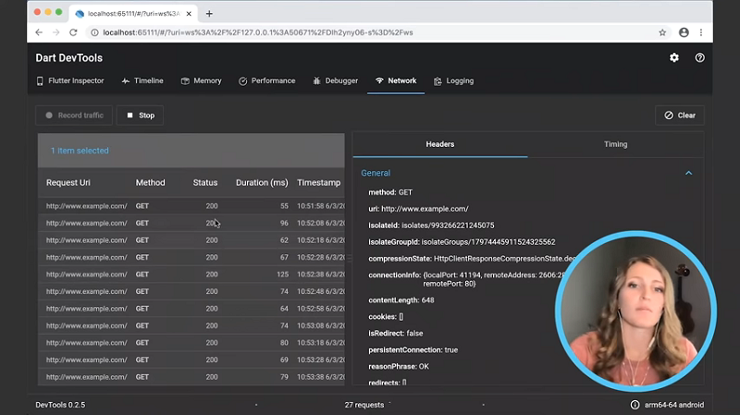Open browser profile account icon

tap(684, 32)
